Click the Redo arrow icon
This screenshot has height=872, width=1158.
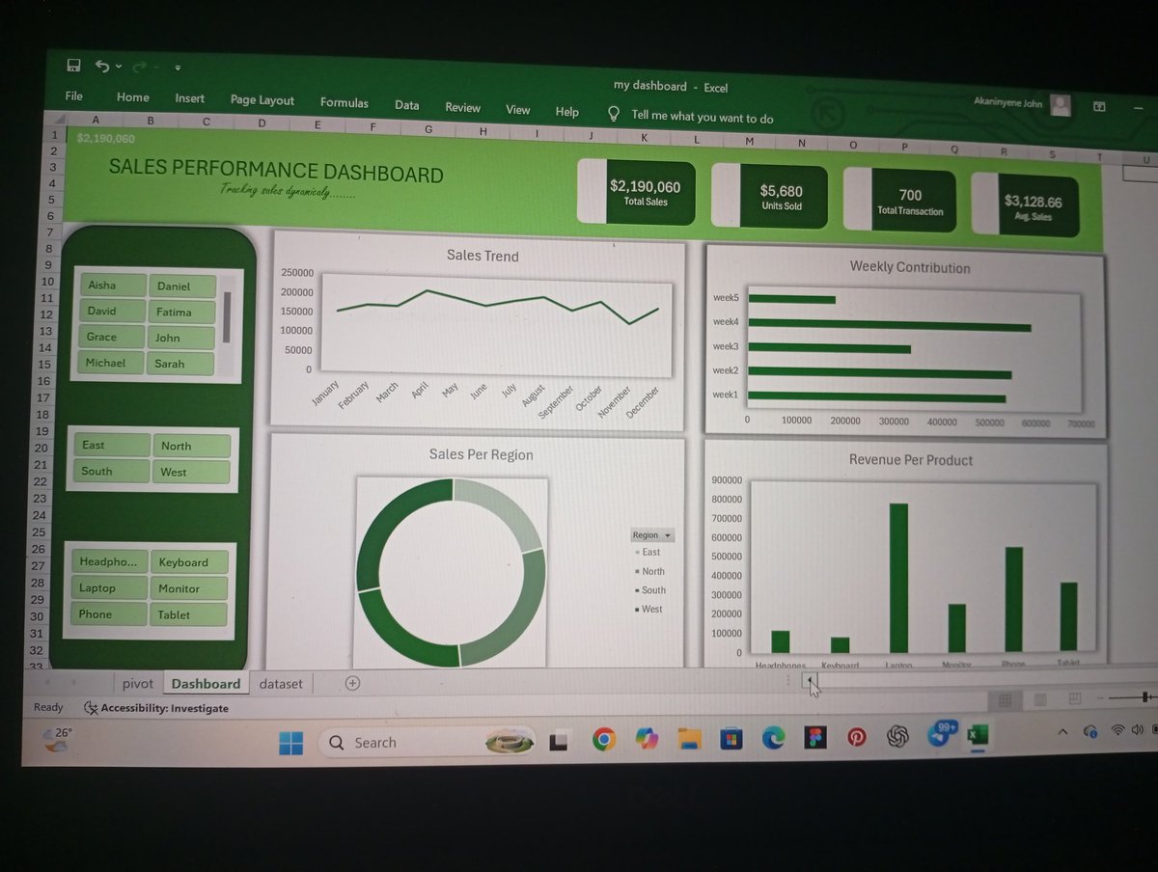(x=139, y=68)
